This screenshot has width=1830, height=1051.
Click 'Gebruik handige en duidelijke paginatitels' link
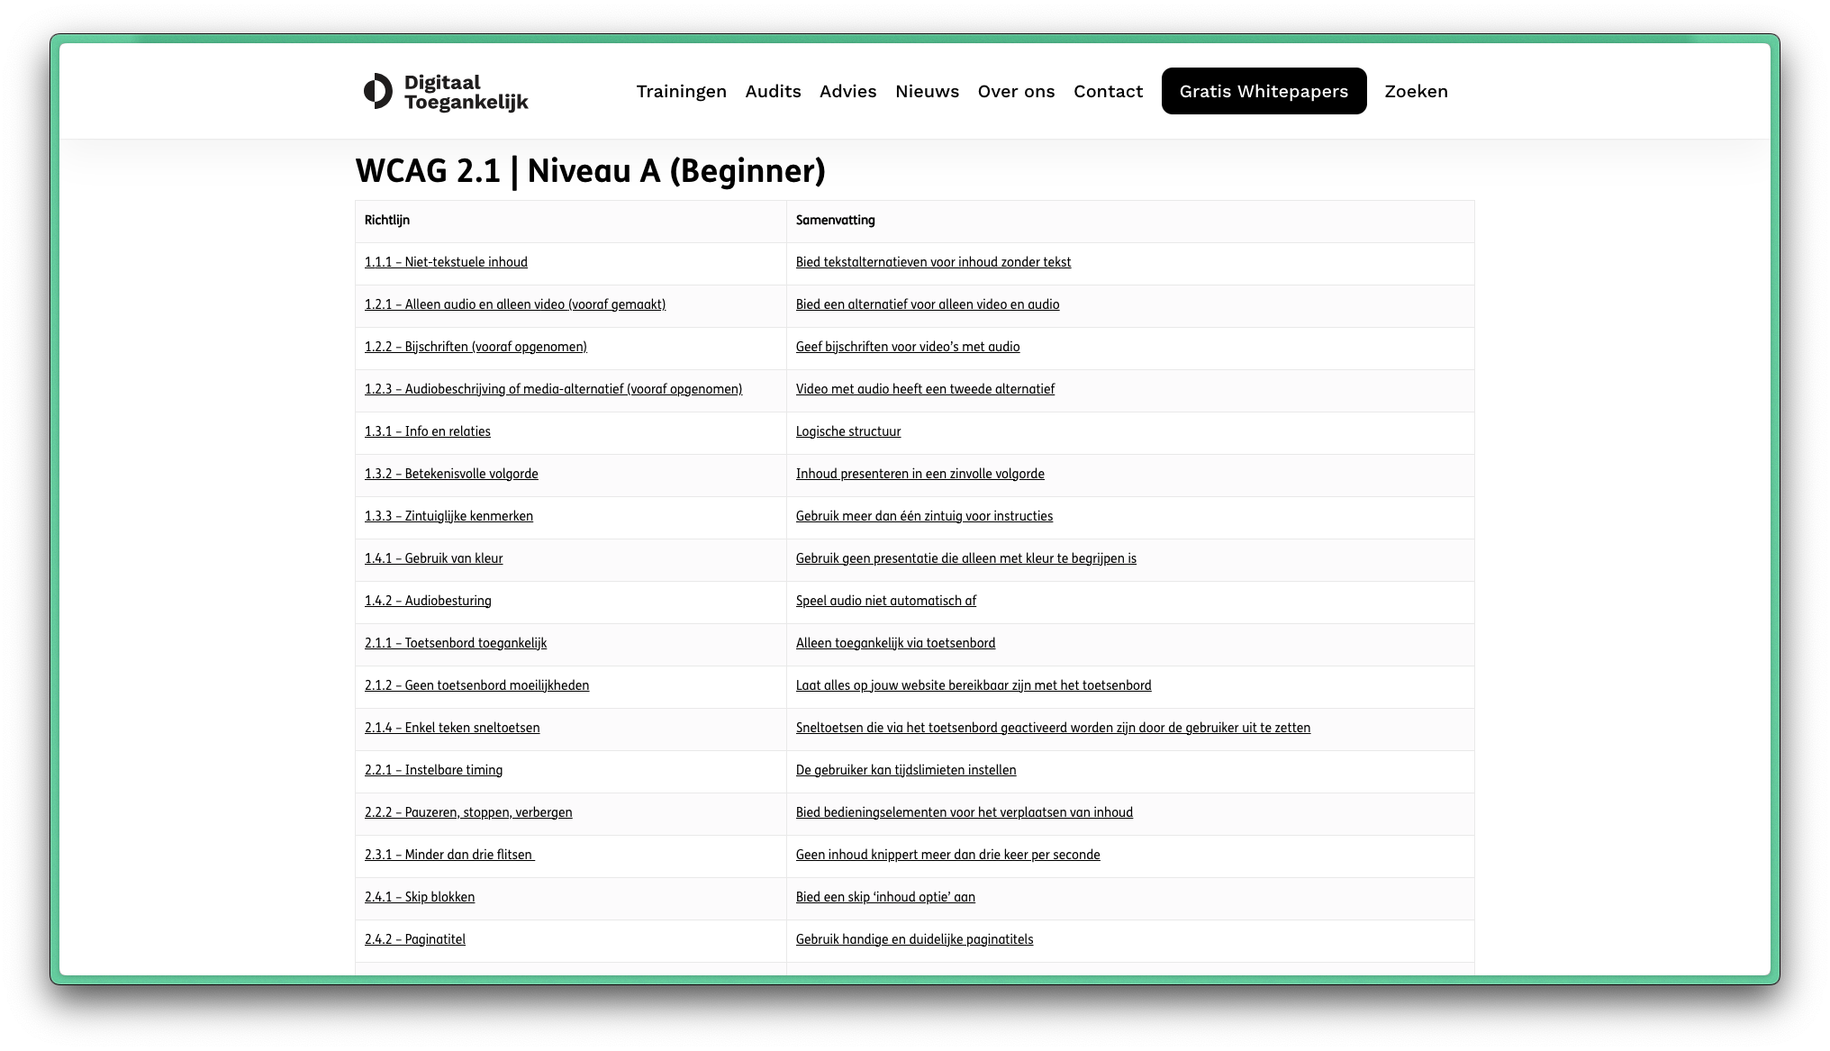click(914, 939)
